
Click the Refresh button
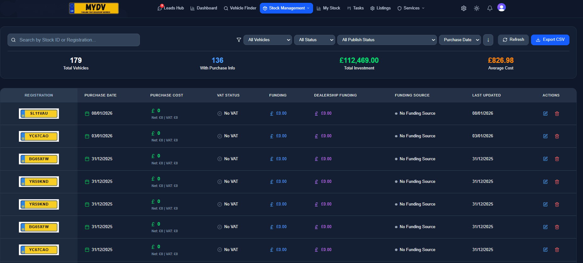tap(513, 40)
